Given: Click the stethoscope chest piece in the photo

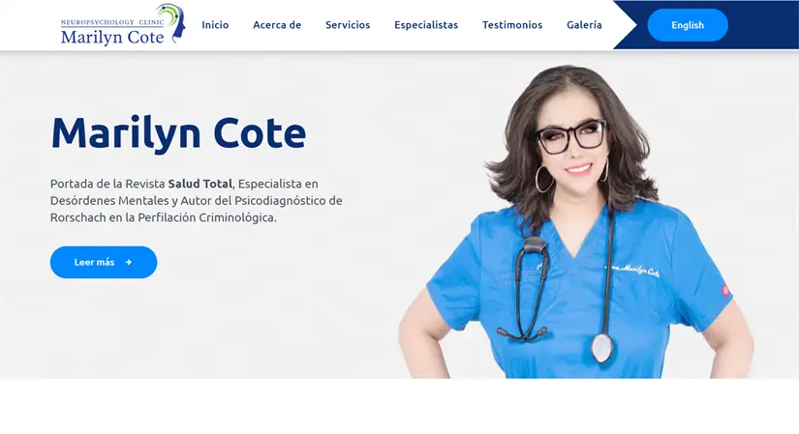Looking at the screenshot, I should tap(601, 348).
